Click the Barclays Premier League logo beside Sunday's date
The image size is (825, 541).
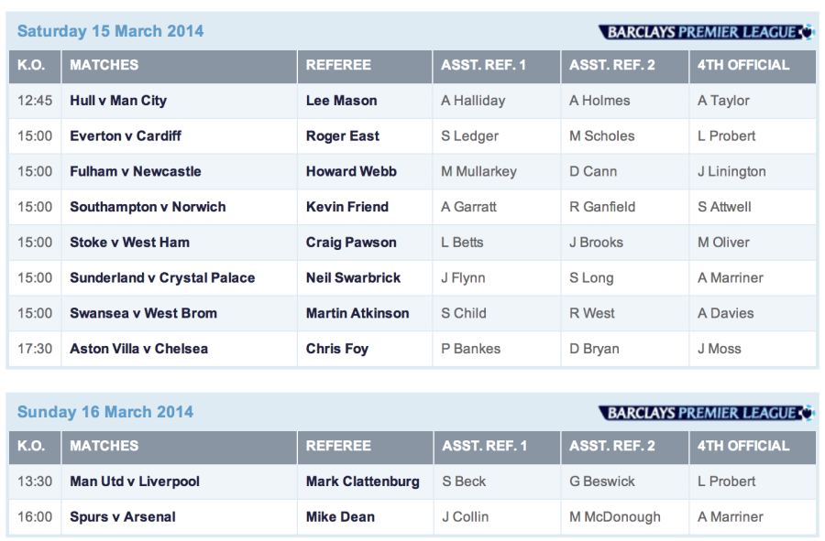coord(706,413)
